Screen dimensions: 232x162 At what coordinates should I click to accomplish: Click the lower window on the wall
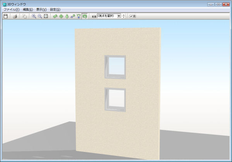click(115, 99)
